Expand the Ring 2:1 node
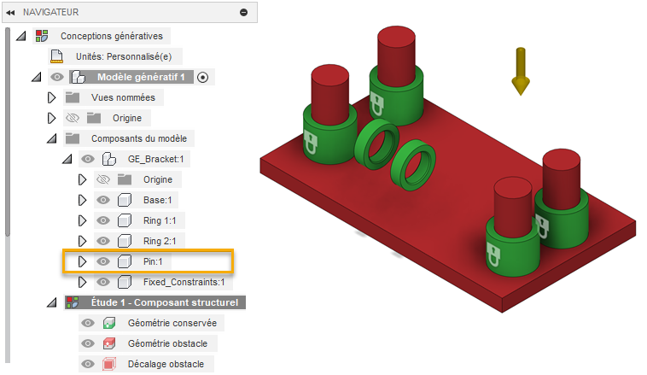Image resolution: width=647 pixels, height=375 pixels. pos(82,241)
